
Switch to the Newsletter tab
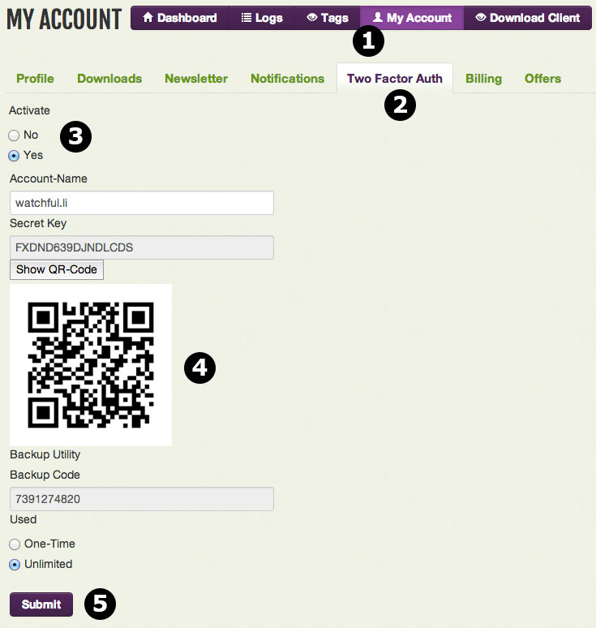point(196,79)
